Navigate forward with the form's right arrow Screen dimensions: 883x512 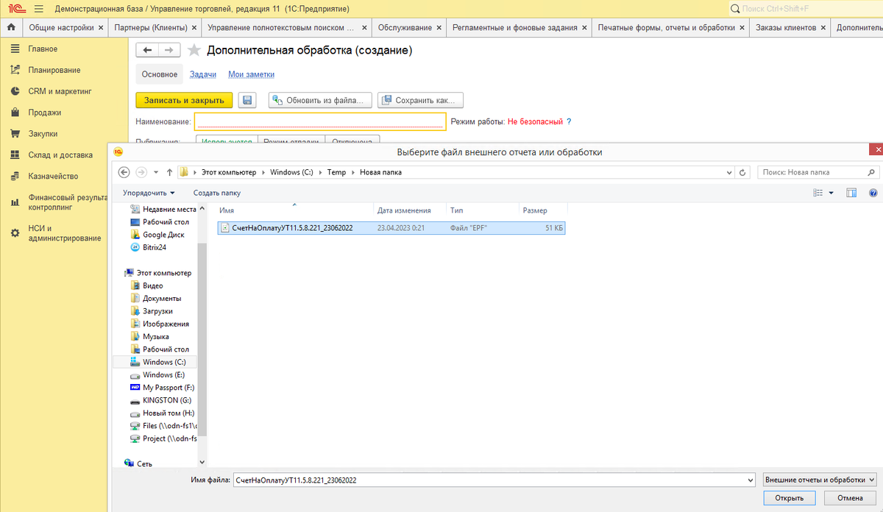[x=169, y=50]
